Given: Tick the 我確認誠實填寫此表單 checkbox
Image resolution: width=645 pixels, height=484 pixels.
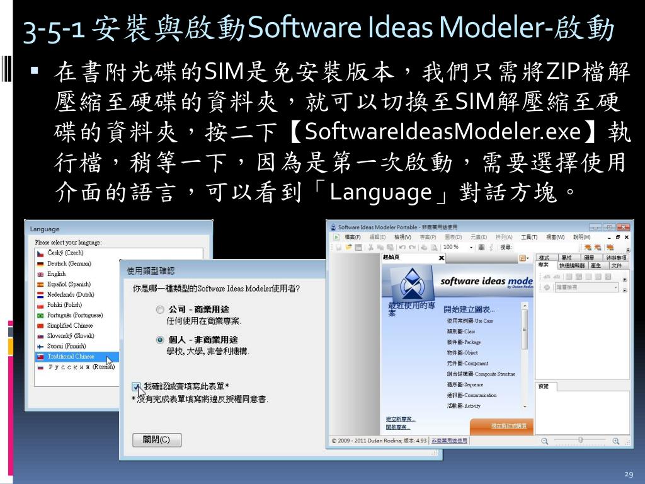Looking at the screenshot, I should click(136, 386).
